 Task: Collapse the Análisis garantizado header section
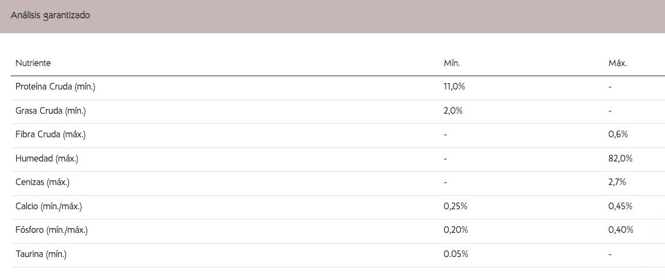[332, 16]
